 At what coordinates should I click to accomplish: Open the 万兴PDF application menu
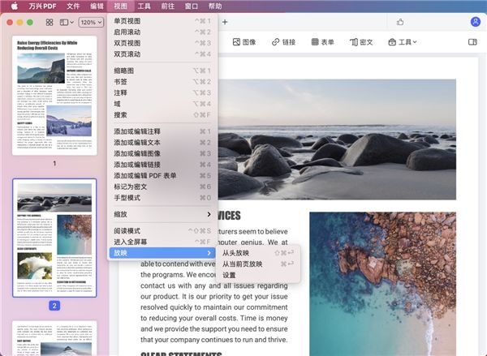(x=42, y=6)
